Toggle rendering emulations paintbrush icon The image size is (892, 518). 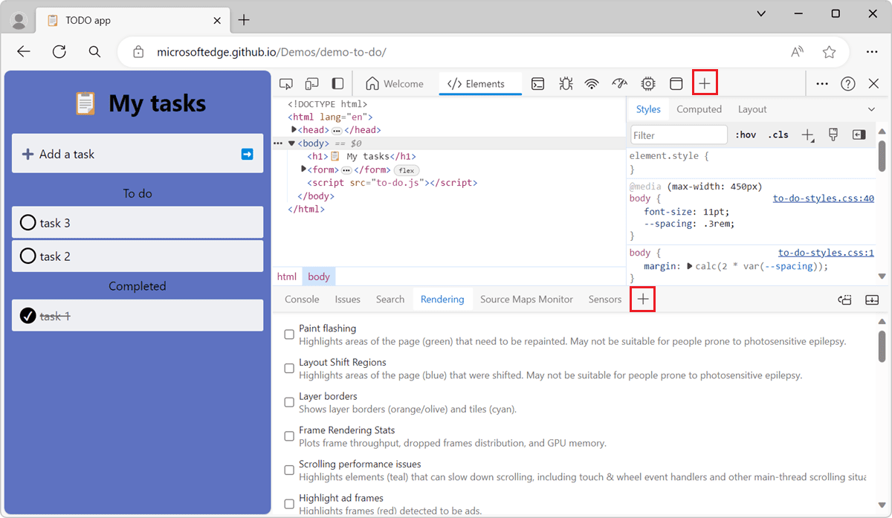[833, 135]
